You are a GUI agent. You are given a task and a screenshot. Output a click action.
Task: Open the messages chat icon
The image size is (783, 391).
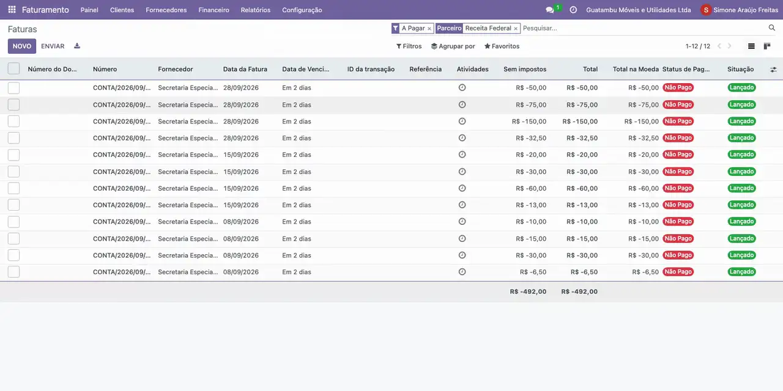click(550, 10)
